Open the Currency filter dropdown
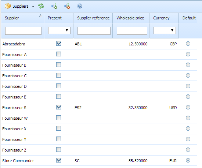The image size is (202, 168). [x=165, y=30]
